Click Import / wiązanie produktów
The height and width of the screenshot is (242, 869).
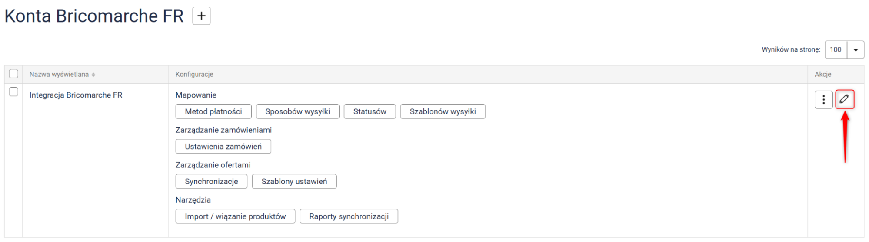coord(235,216)
